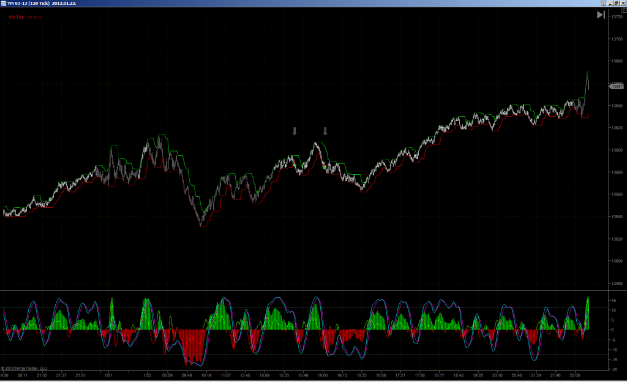Select the 16:00 time axis label
The width and height of the screenshot is (627, 382).
coord(323,375)
